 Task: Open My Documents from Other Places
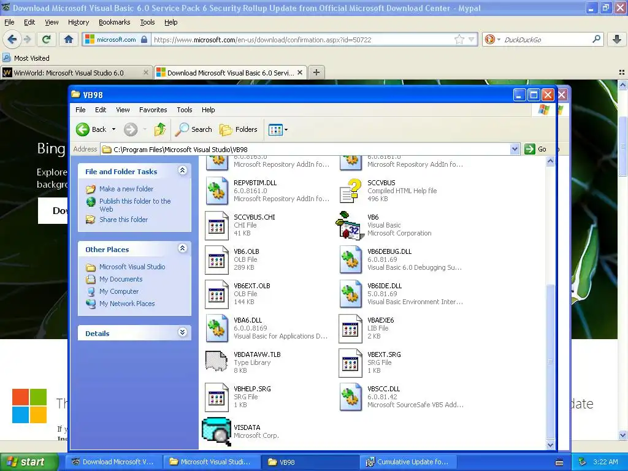(x=121, y=279)
